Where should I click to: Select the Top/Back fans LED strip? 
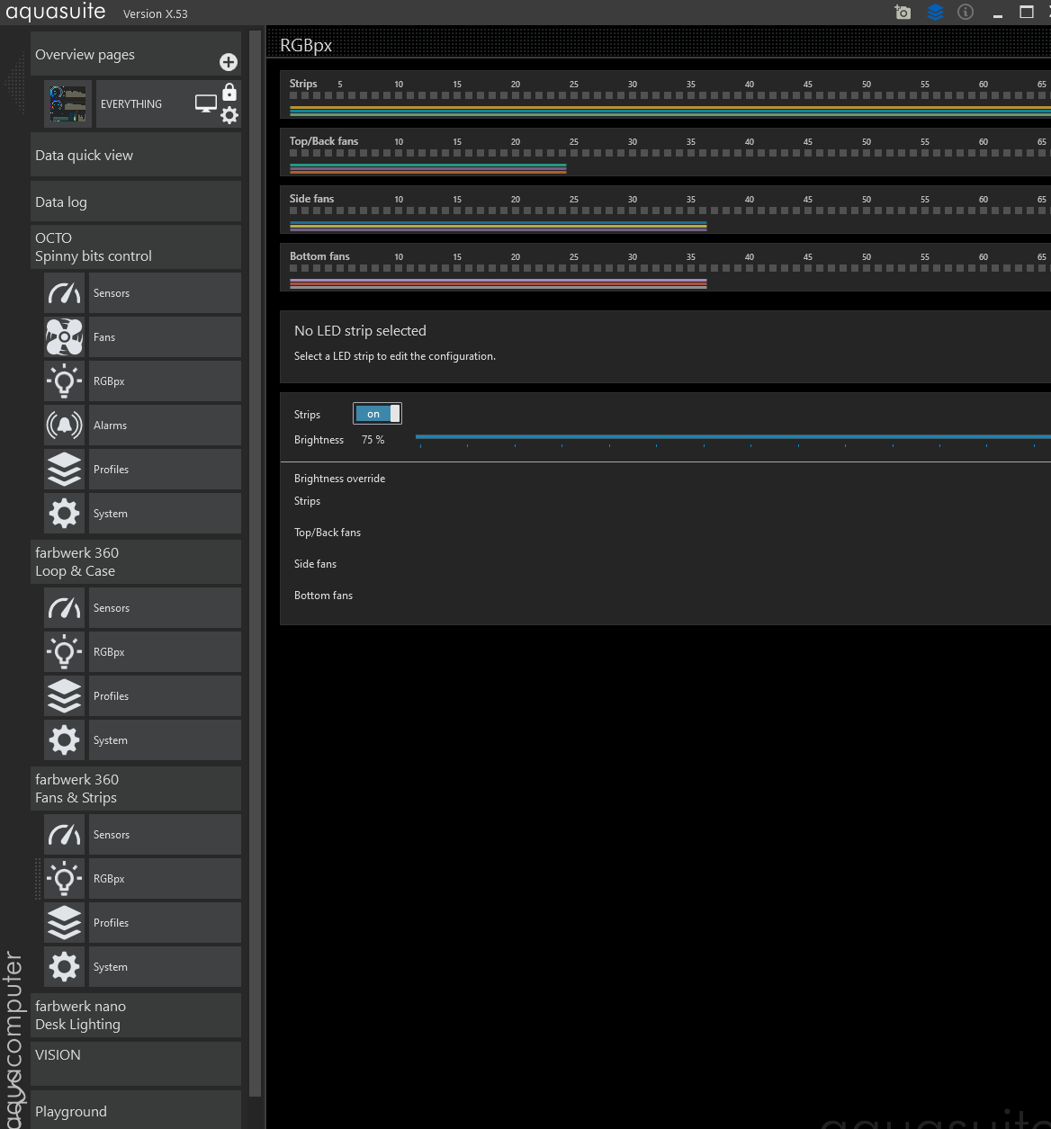[x=665, y=152]
